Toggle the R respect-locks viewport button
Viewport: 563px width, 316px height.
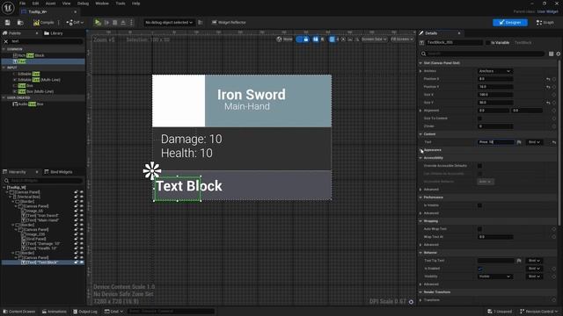pos(322,39)
